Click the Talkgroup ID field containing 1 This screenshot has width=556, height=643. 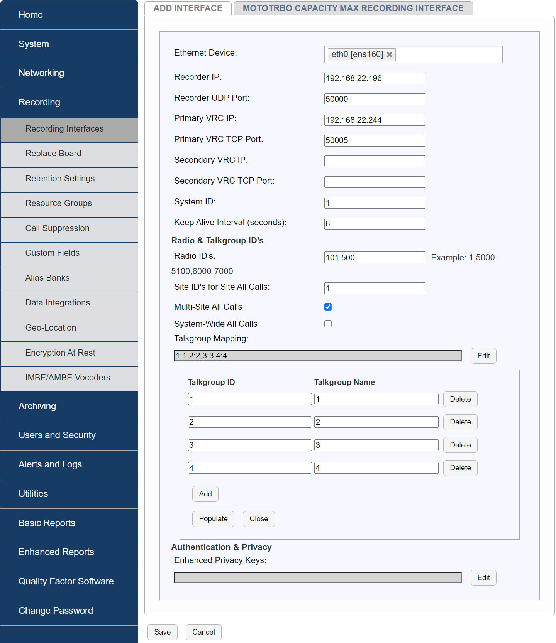[x=250, y=399]
